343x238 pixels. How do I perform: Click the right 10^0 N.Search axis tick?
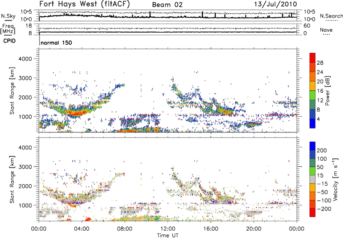(310, 19)
